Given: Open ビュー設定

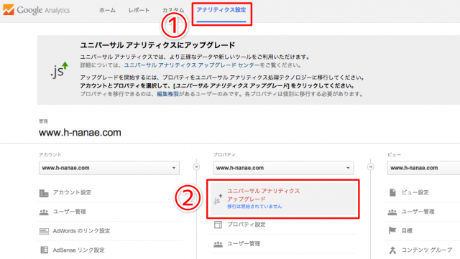Looking at the screenshot, I should [x=415, y=192].
